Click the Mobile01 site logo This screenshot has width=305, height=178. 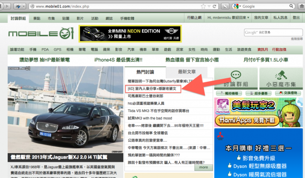click(41, 33)
